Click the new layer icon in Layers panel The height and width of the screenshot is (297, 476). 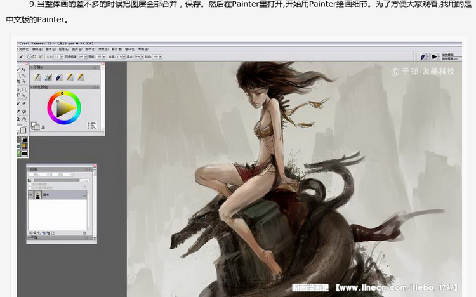tap(39, 233)
